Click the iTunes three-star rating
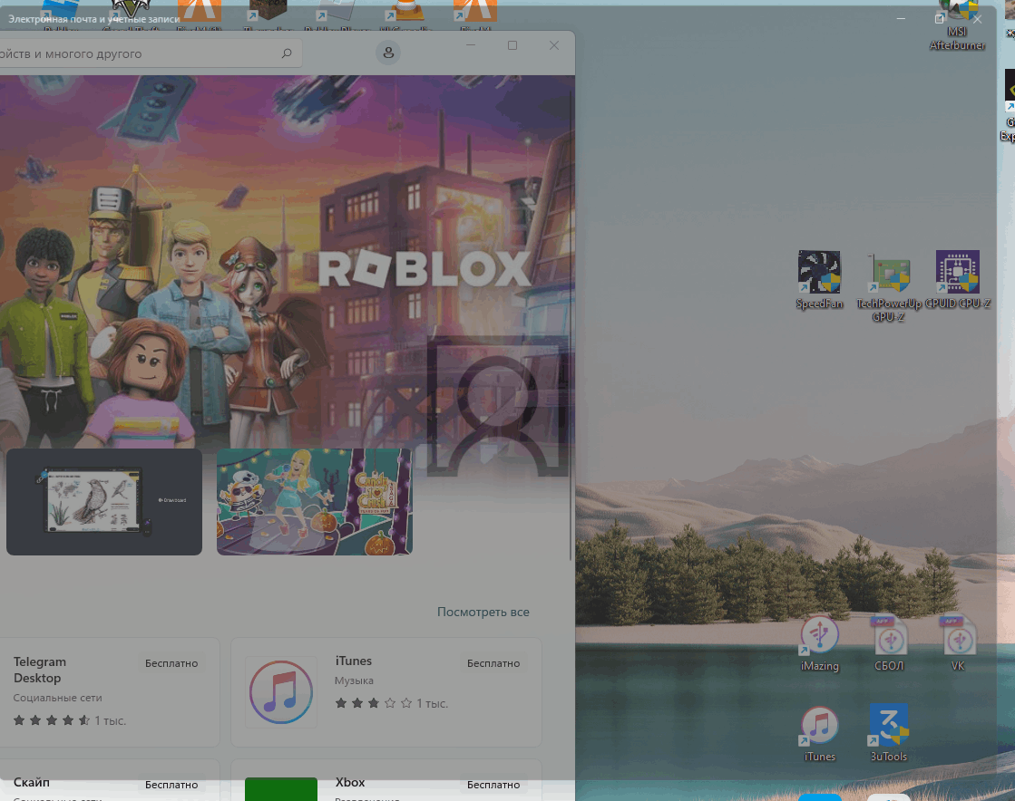Image resolution: width=1015 pixels, height=801 pixels. click(x=374, y=703)
